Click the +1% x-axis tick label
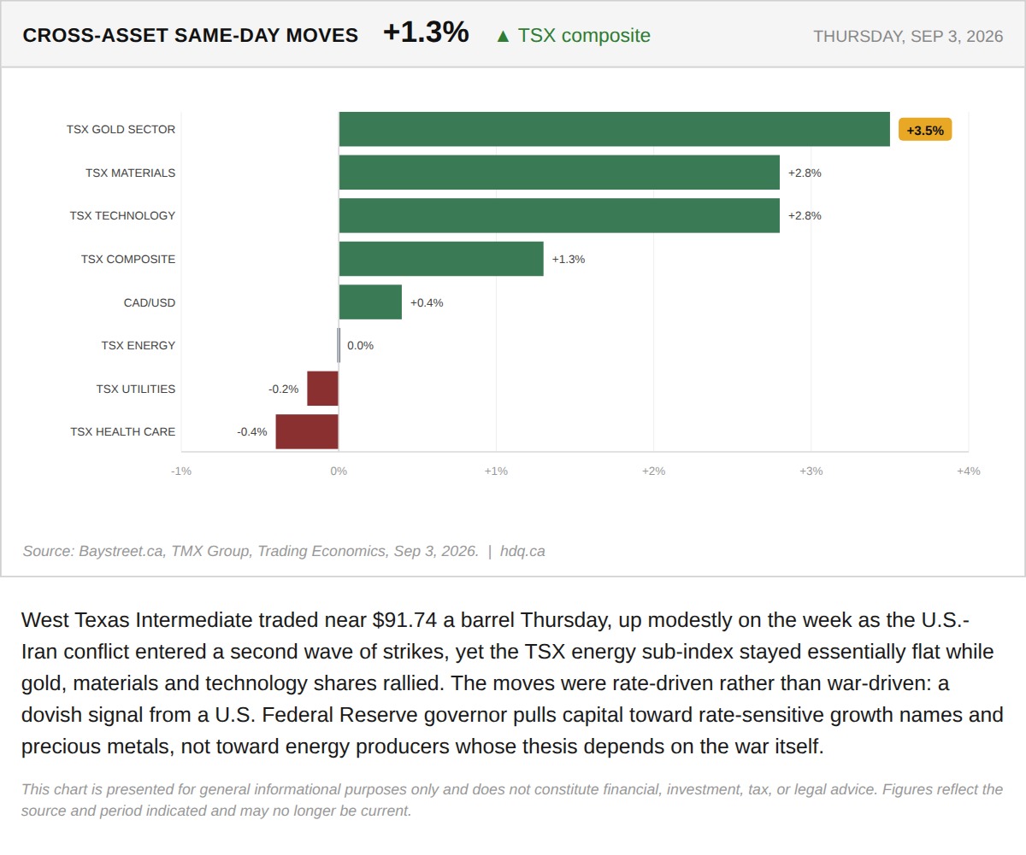The width and height of the screenshot is (1026, 855). coord(496,471)
